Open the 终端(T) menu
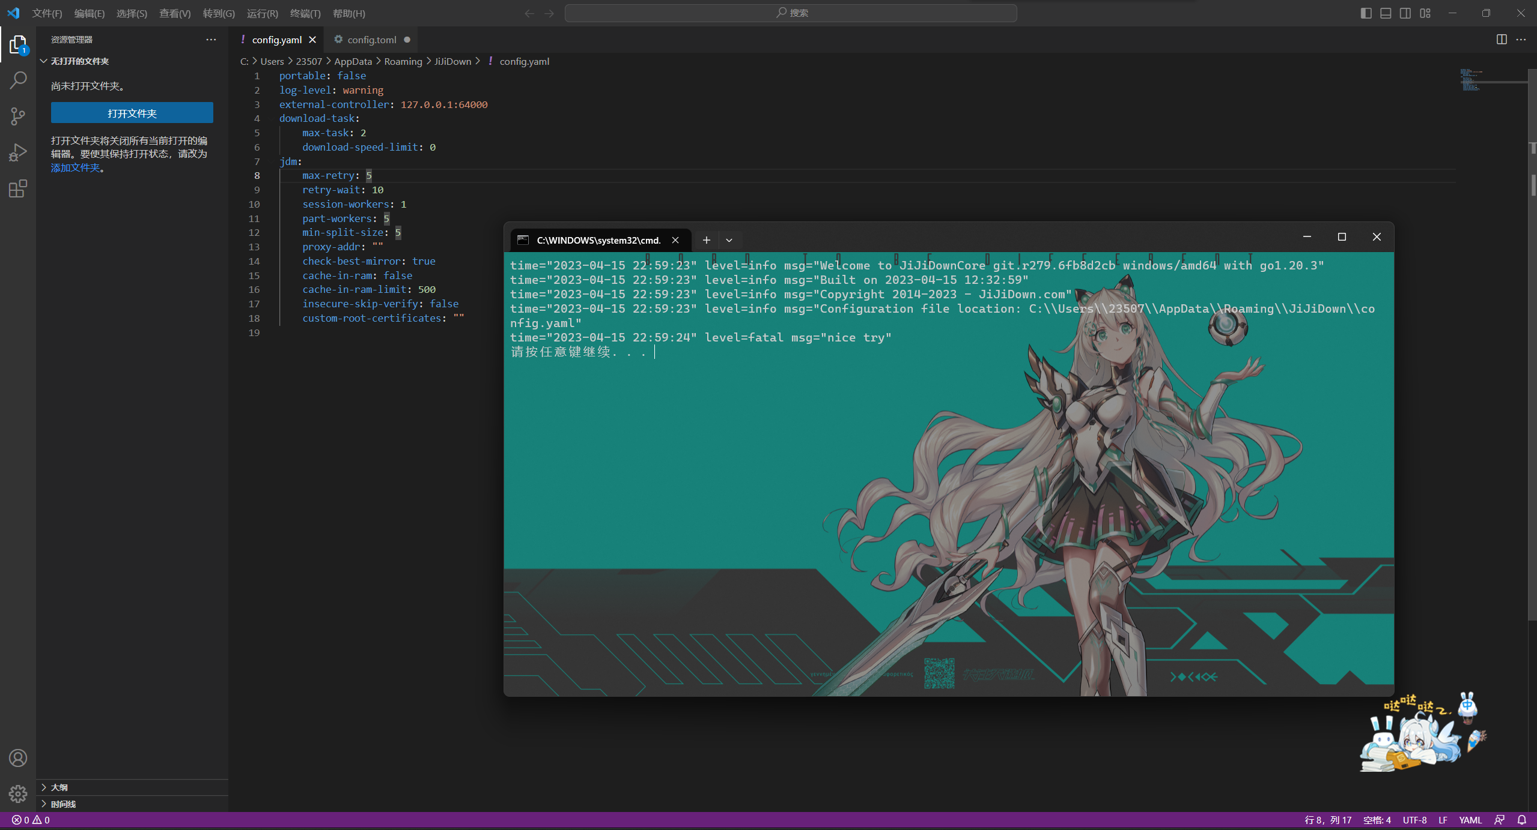Screen dimensions: 1537x830 tap(305, 13)
